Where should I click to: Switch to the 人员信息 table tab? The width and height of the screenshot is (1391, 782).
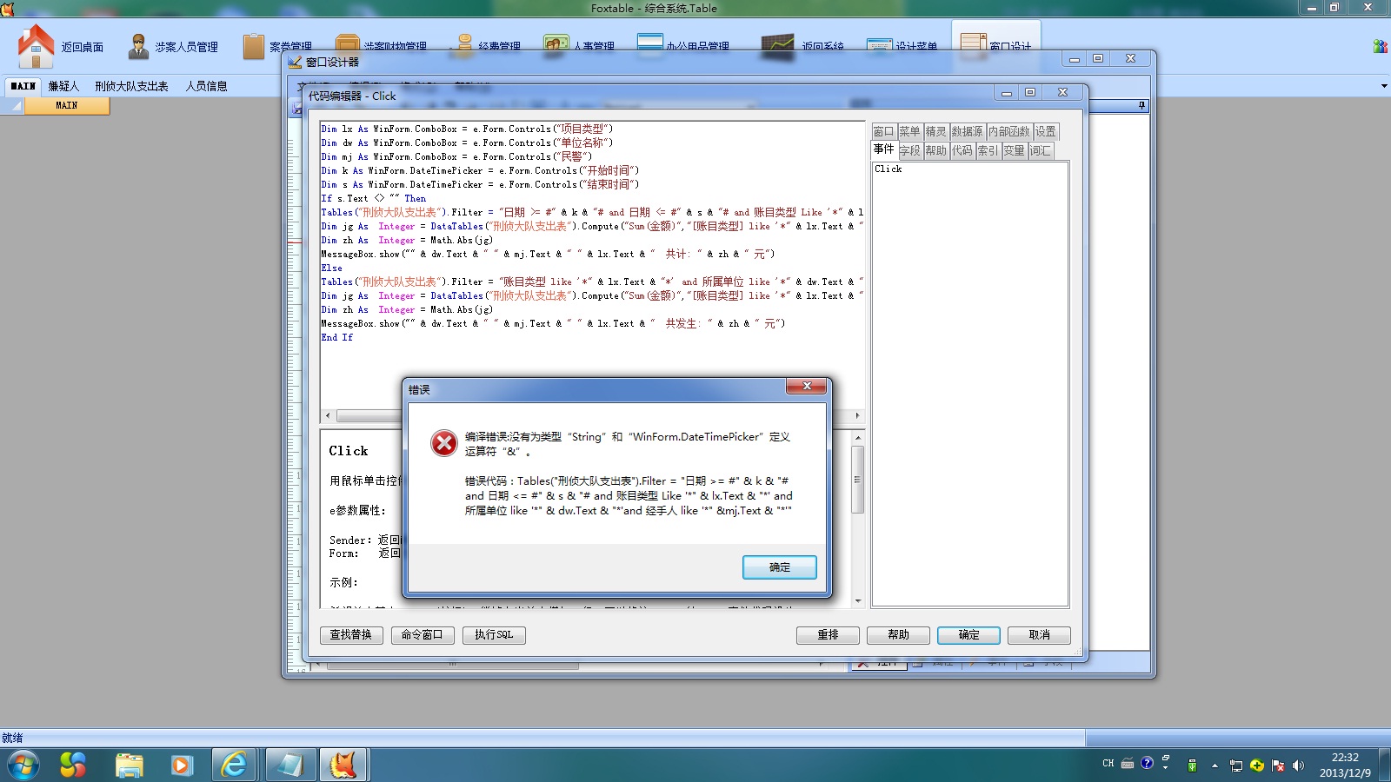coord(206,86)
